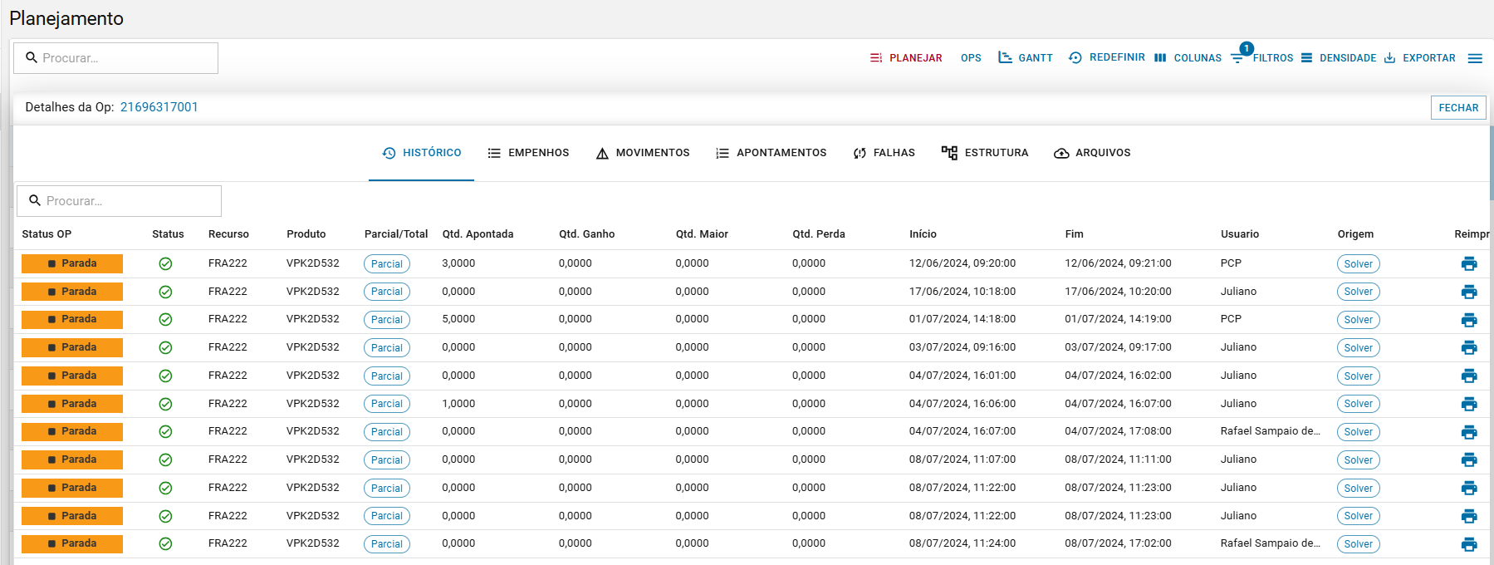Open the OPS view
Image resolution: width=1494 pixels, height=565 pixels.
(971, 58)
